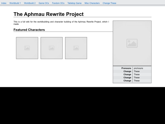Click the large infobox placeholder image
Viewport: 165px width, 124px height.
(132, 43)
